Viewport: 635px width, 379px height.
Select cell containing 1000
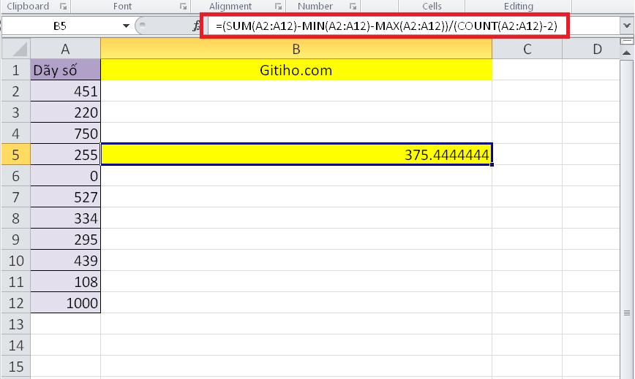tap(66, 302)
